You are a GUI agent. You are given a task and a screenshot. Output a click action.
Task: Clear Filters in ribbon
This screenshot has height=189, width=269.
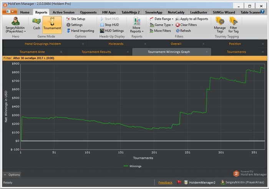pyautogui.click(x=186, y=25)
